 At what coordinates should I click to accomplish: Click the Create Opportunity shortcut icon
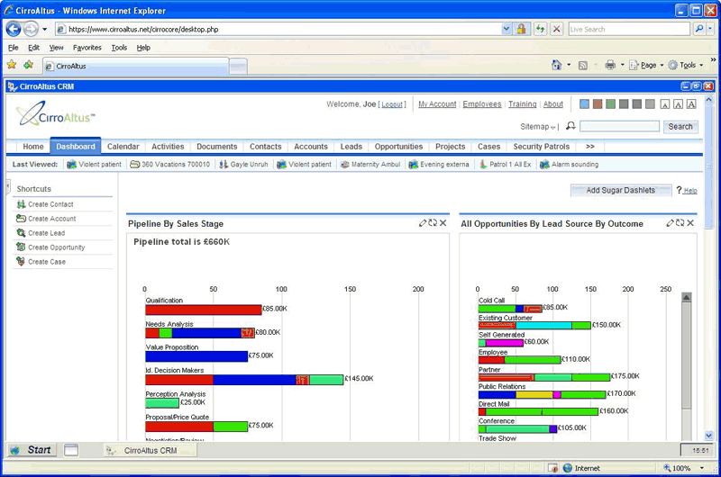[21, 247]
